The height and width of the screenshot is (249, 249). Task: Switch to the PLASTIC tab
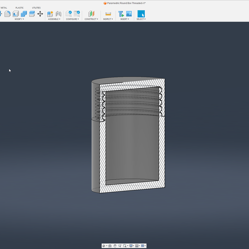20,8
